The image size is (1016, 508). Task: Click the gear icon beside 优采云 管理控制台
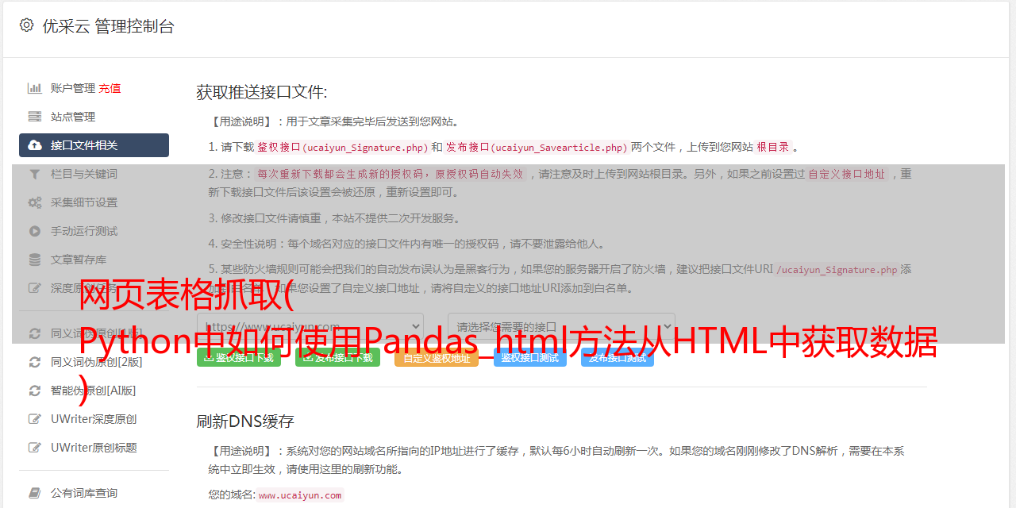(26, 25)
